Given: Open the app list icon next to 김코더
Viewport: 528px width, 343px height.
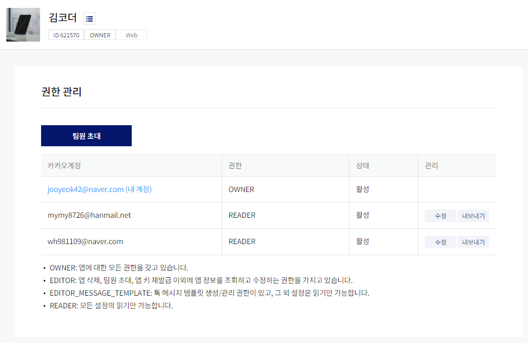Looking at the screenshot, I should pyautogui.click(x=90, y=18).
